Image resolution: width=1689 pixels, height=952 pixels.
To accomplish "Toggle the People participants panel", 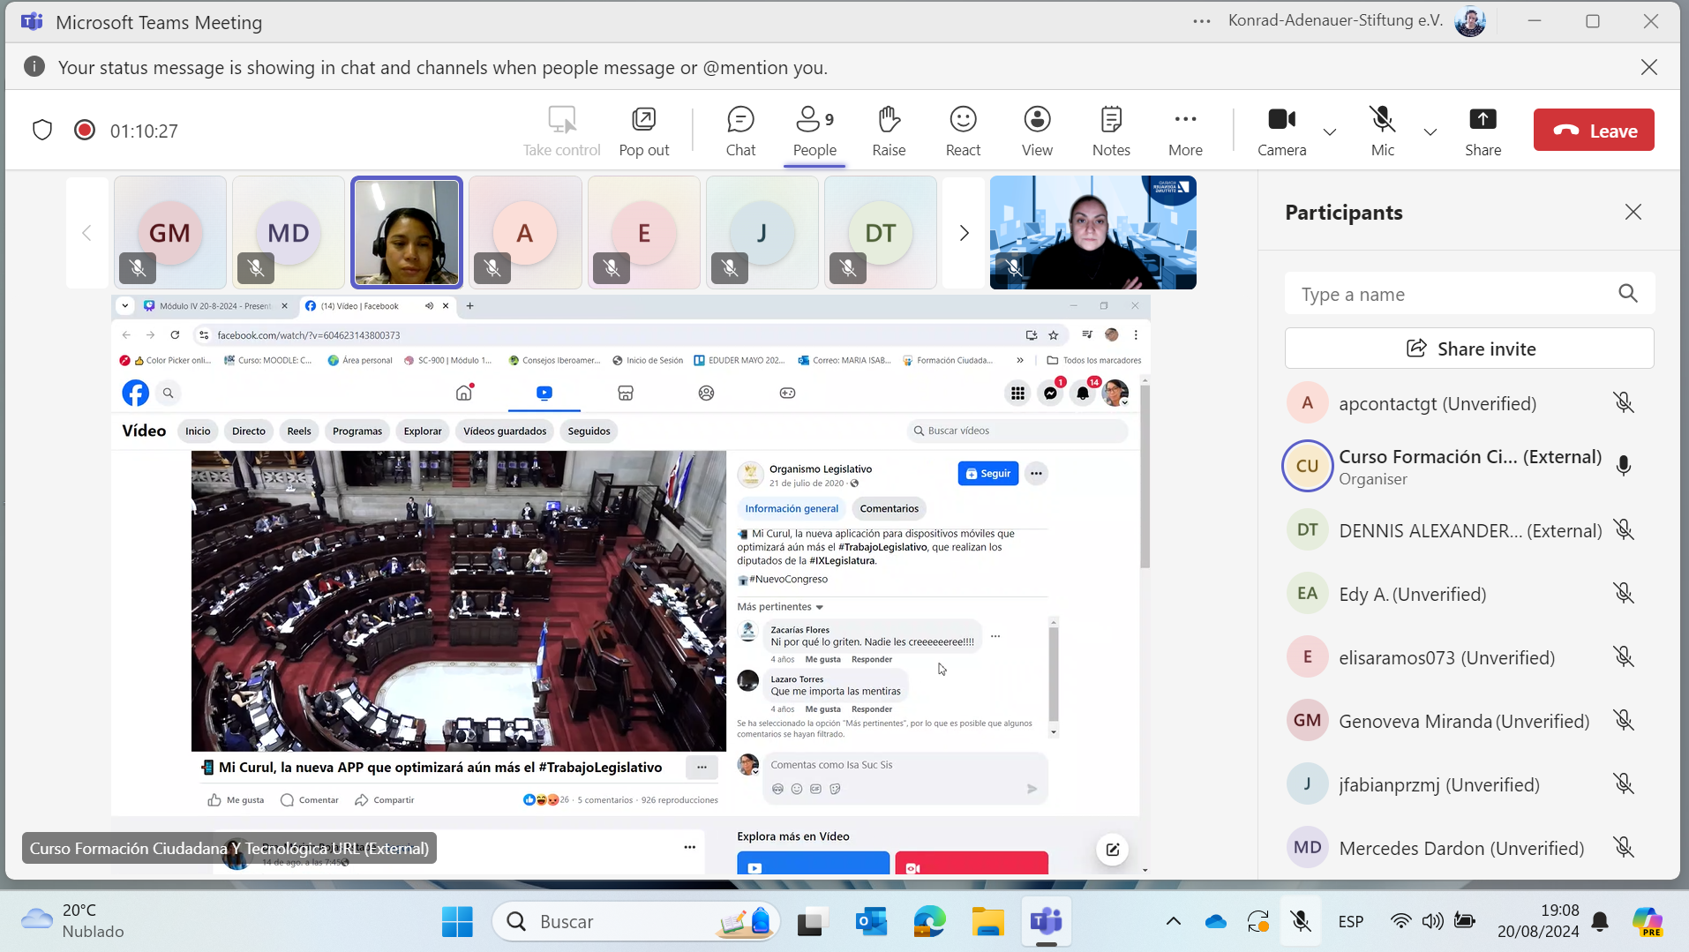I will click(814, 131).
